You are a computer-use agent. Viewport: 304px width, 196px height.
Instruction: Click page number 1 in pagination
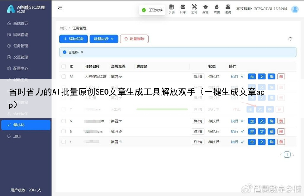(x=287, y=154)
